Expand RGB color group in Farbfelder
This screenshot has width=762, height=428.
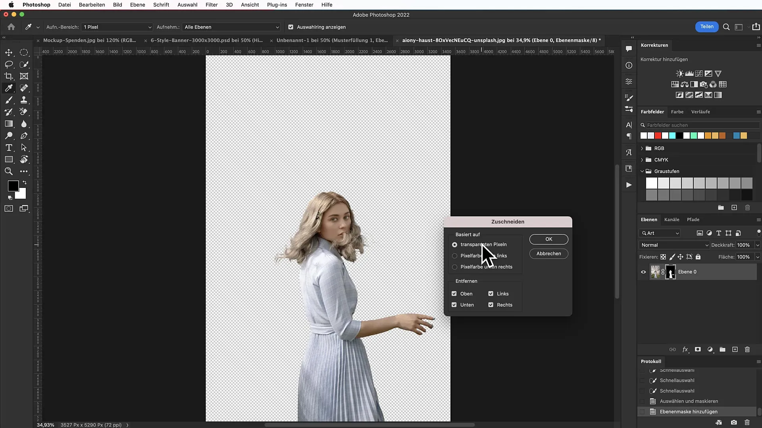[642, 149]
